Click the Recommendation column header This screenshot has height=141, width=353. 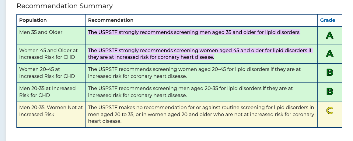tap(111, 20)
